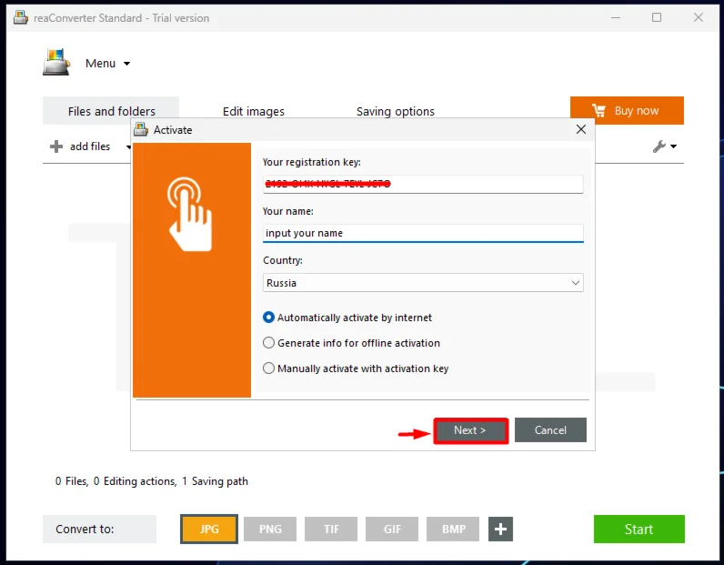Switch to the Edit images tab
This screenshot has height=565, width=724.
[254, 111]
